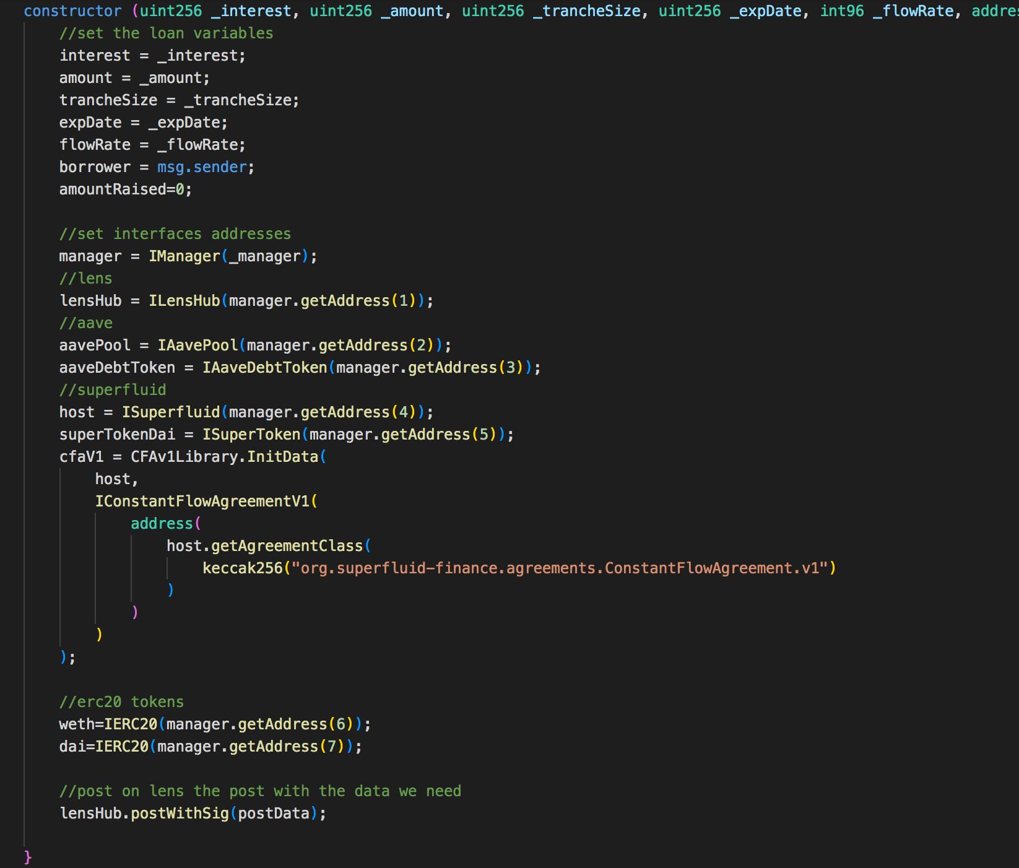Click 'ISuperToken' in the superTokenDai line

pos(251,435)
